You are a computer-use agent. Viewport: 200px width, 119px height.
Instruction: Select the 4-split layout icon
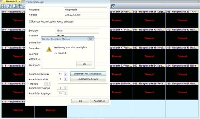pyautogui.click(x=3, y=6)
